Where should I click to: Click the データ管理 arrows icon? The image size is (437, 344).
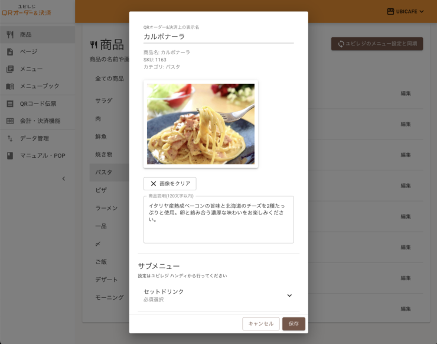(10, 138)
